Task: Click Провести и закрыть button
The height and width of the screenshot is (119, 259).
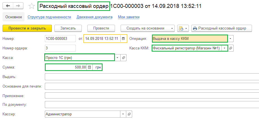Action: pos(27,28)
